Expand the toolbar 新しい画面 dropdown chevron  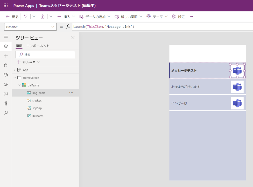pyautogui.click(x=141, y=16)
